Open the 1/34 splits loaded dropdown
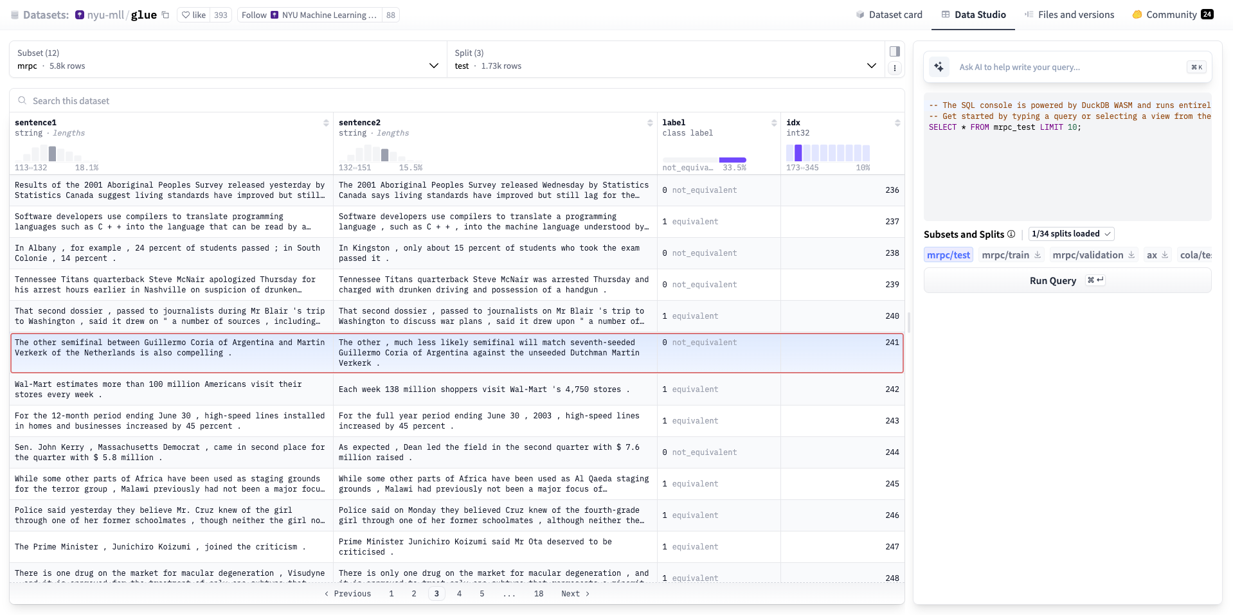Viewport: 1233px width, 615px height. (x=1071, y=234)
